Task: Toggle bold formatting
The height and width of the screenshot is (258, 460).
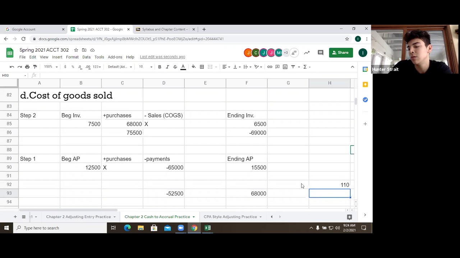Action: (160, 67)
